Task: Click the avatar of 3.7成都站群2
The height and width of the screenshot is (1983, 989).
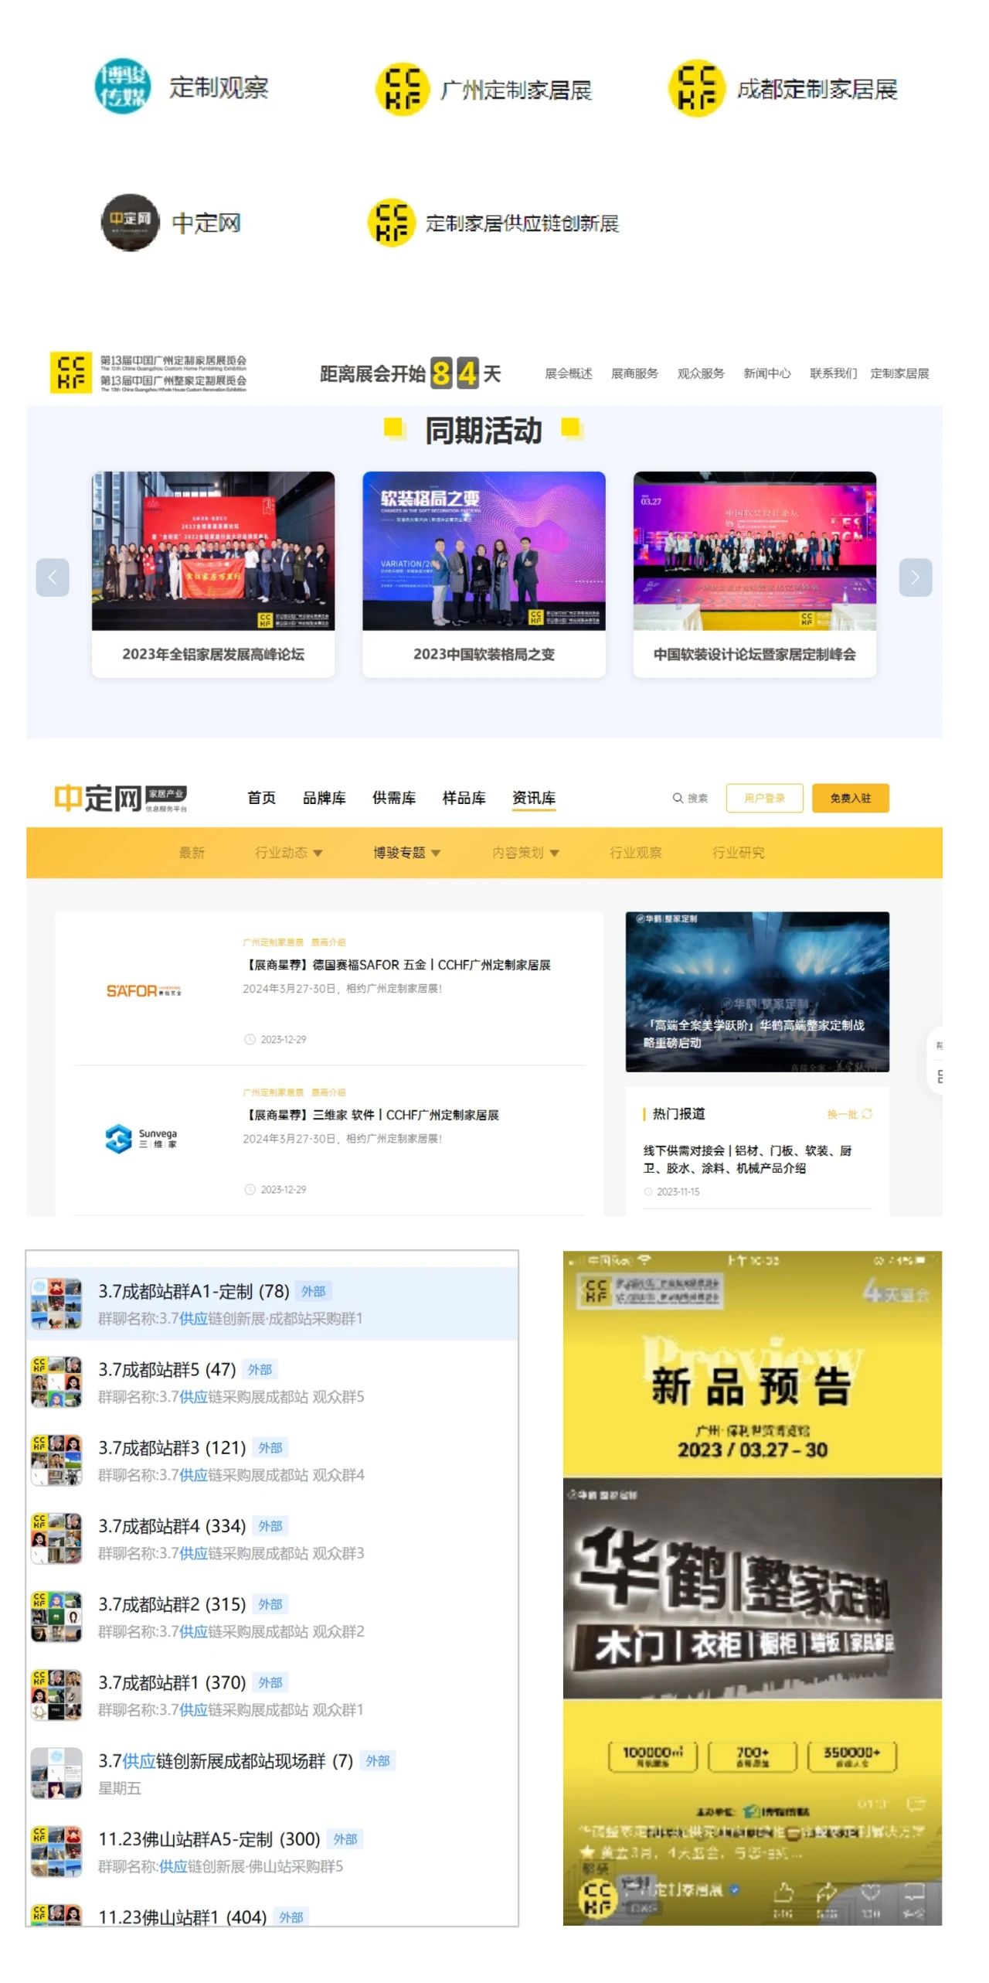Action: coord(56,1617)
